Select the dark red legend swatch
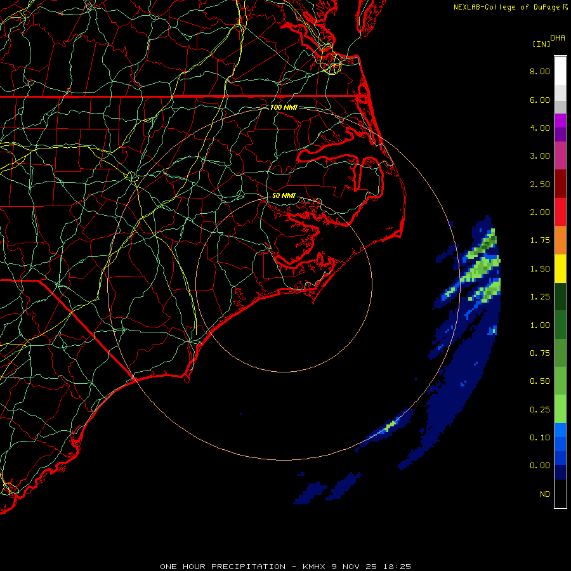This screenshot has width=571, height=571. [x=560, y=183]
